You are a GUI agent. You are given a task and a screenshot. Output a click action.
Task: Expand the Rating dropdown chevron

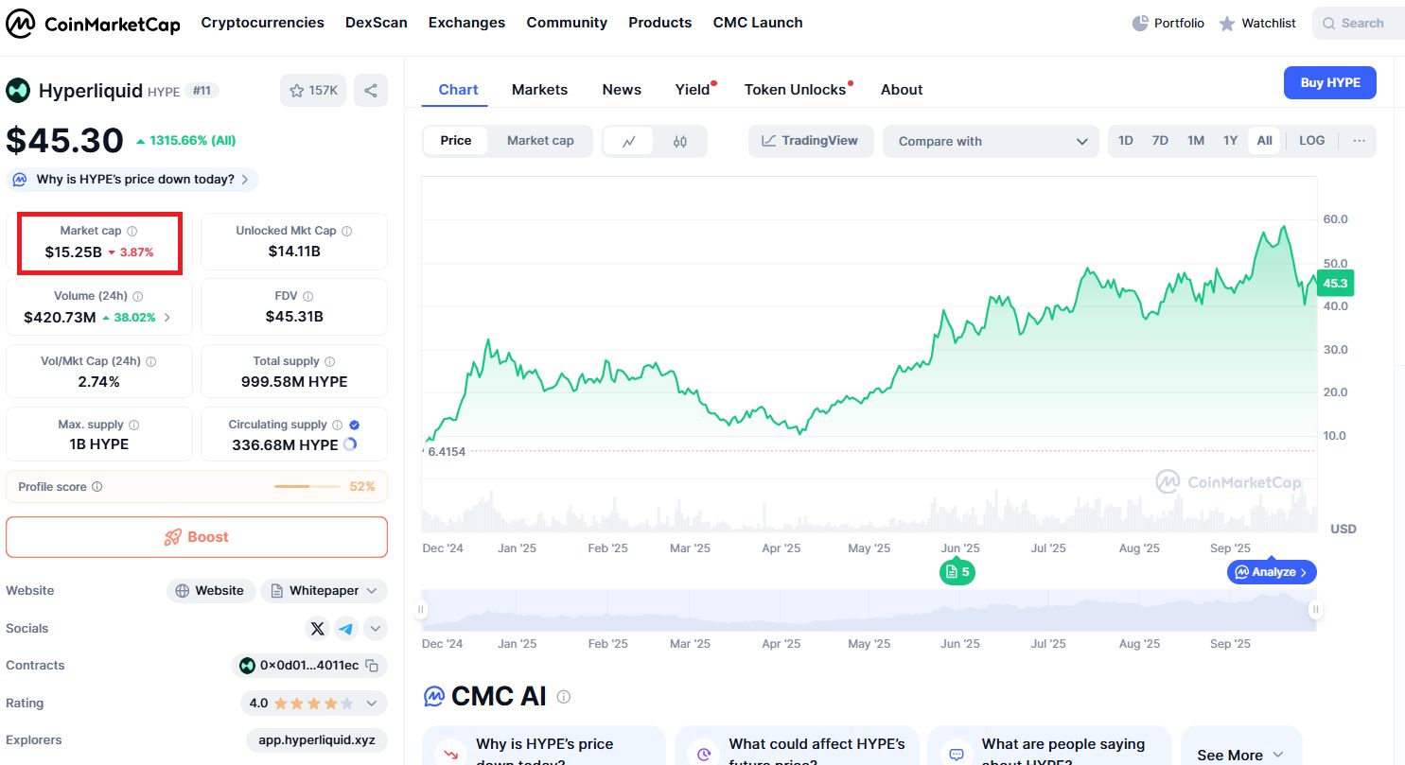coord(373,704)
